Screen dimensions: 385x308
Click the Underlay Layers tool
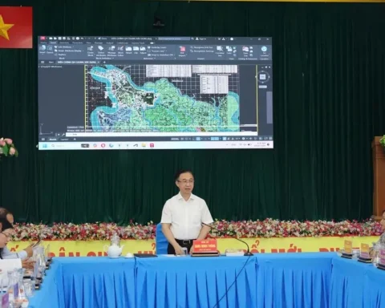pyautogui.click(x=157, y=47)
